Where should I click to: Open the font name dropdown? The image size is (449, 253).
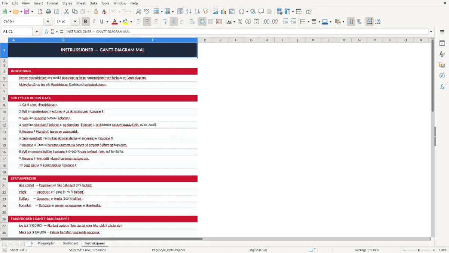[48, 22]
